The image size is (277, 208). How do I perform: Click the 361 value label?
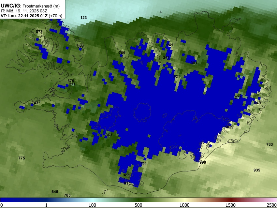coord(166,58)
